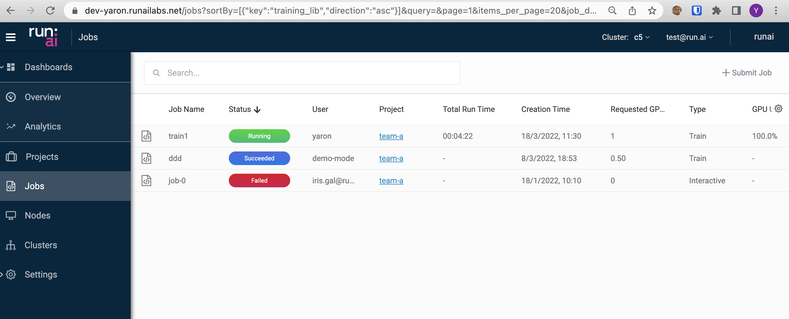This screenshot has height=319, width=789.
Task: Open column settings gear icon
Action: pos(778,109)
